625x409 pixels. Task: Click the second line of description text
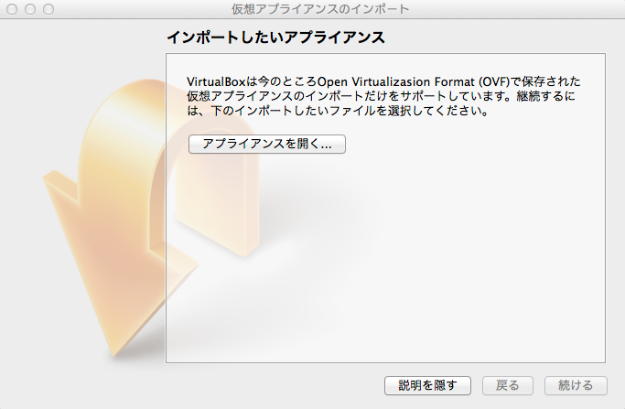tap(381, 96)
